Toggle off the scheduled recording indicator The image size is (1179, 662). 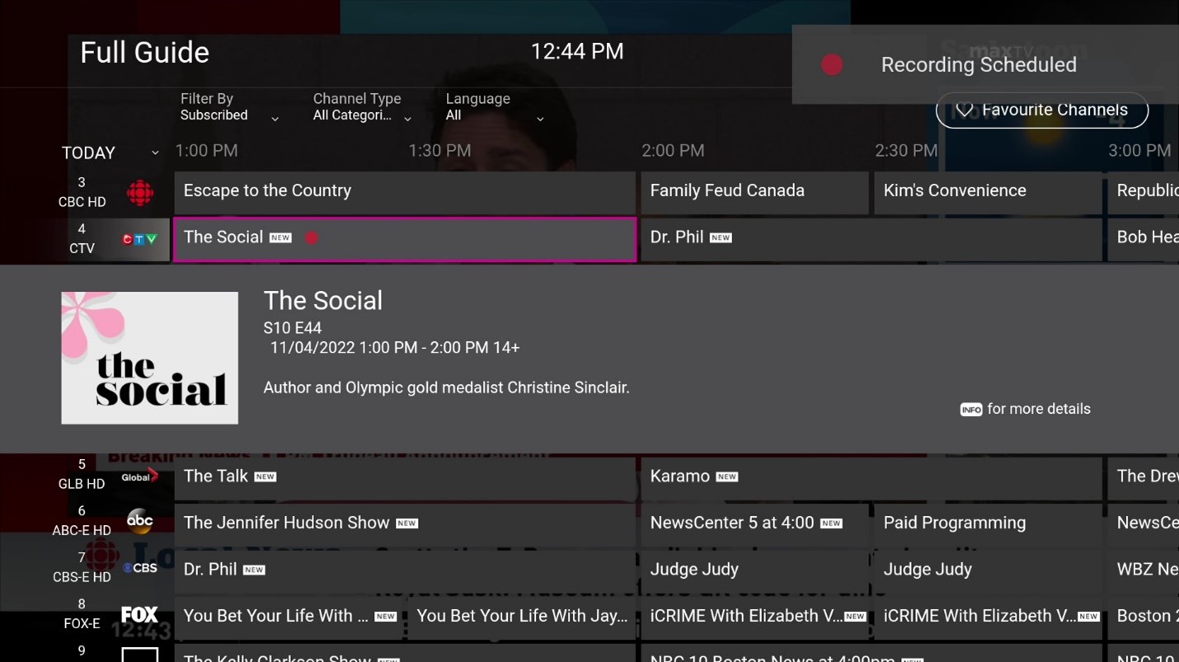[x=312, y=237]
